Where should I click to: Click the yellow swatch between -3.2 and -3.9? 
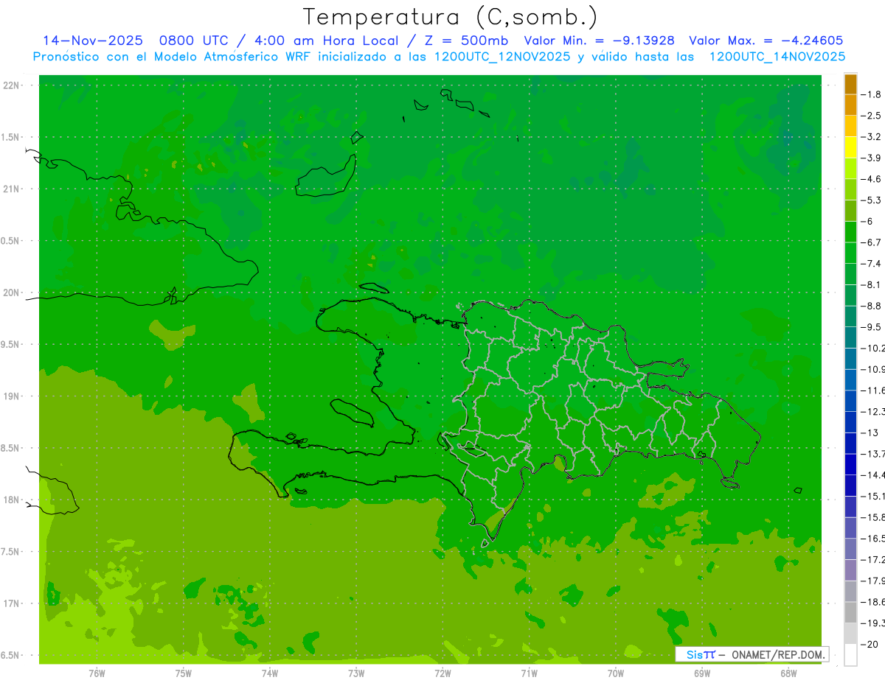click(850, 147)
